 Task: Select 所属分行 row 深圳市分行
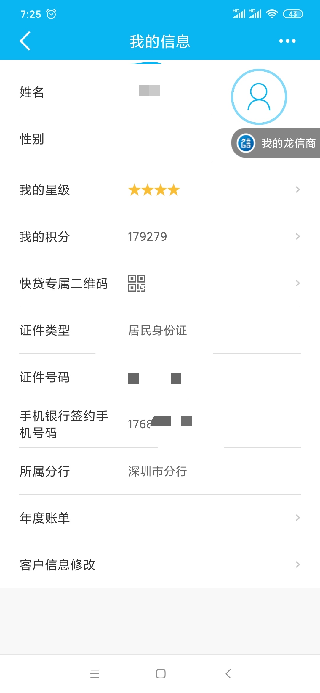coord(160,471)
